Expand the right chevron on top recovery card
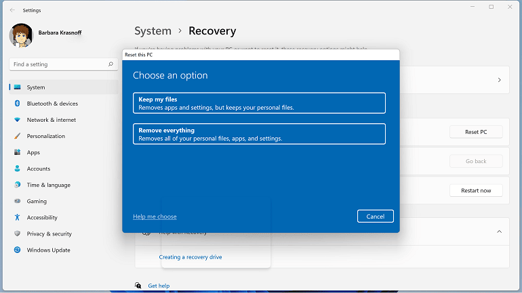Viewport: 522px width, 293px height. coord(499,80)
